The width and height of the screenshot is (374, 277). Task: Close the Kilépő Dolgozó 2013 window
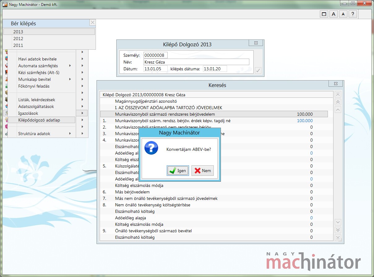[x=256, y=43]
